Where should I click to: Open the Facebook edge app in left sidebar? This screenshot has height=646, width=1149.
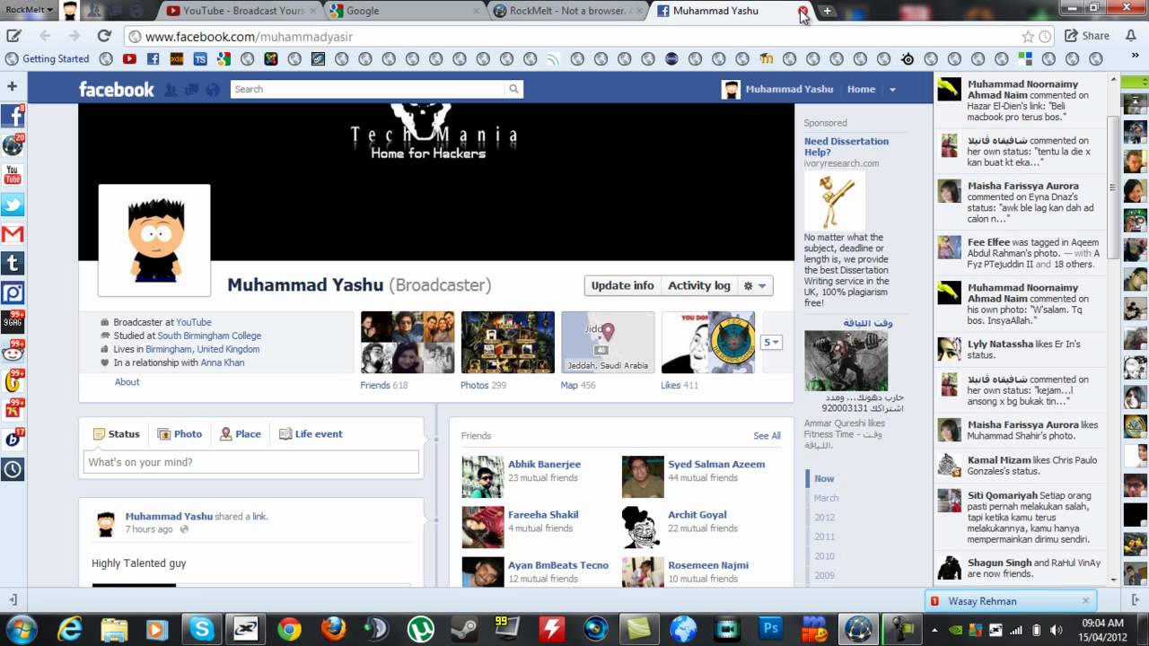tap(13, 117)
